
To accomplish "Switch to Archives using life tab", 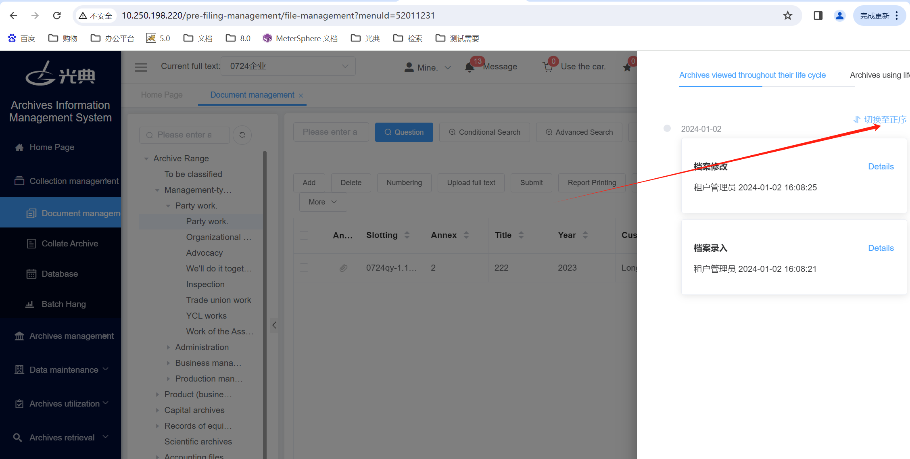I will point(880,75).
